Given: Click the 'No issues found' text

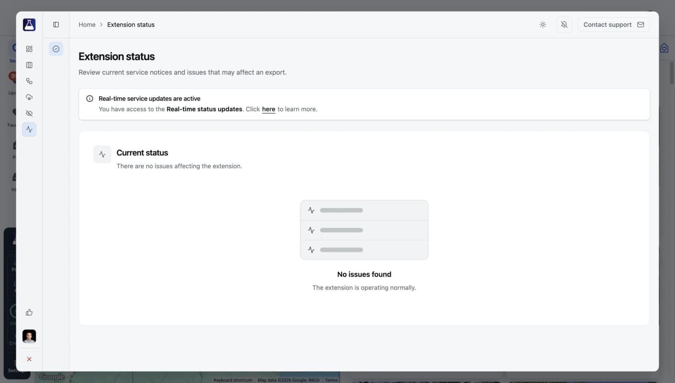Looking at the screenshot, I should click(364, 274).
